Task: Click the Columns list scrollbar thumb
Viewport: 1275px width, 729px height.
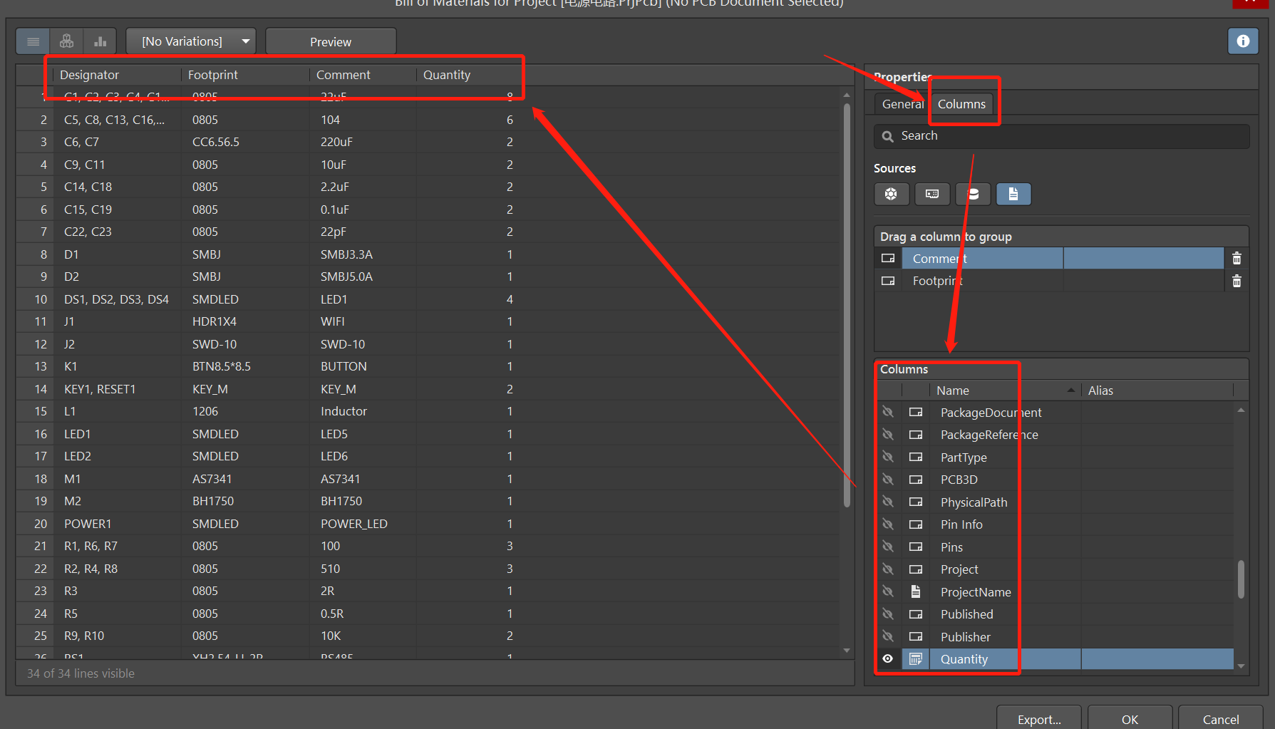Action: point(1241,579)
